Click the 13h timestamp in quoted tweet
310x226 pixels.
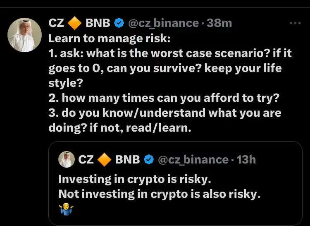point(246,159)
